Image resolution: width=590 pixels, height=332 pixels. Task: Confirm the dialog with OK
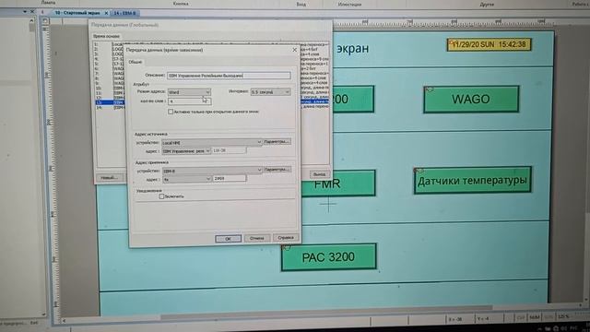(x=228, y=239)
